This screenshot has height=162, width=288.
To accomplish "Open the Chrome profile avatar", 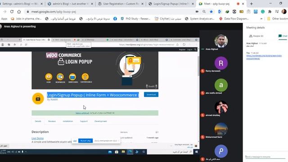I will [284, 12].
